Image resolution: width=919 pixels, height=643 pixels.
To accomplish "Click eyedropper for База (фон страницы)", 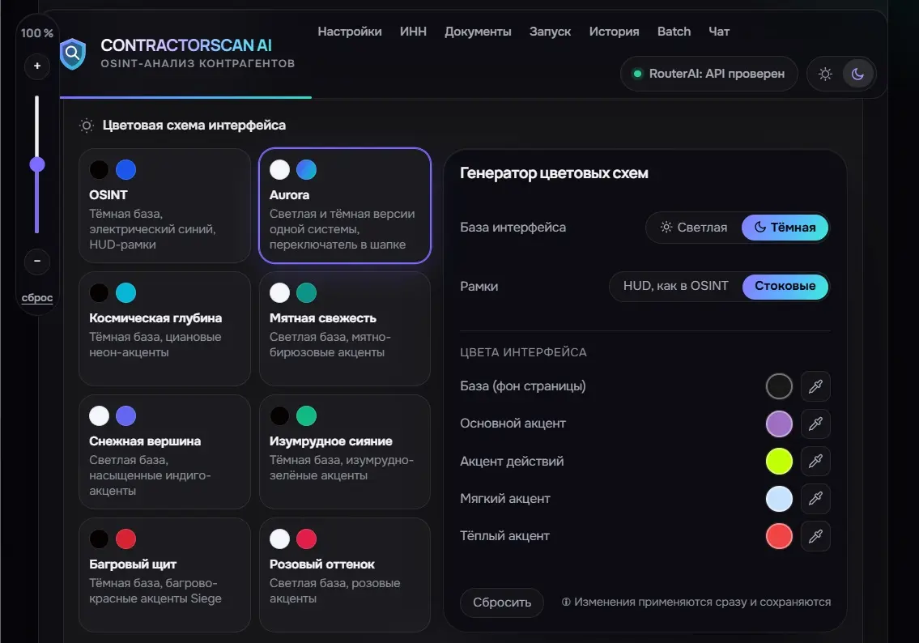I will click(x=815, y=386).
